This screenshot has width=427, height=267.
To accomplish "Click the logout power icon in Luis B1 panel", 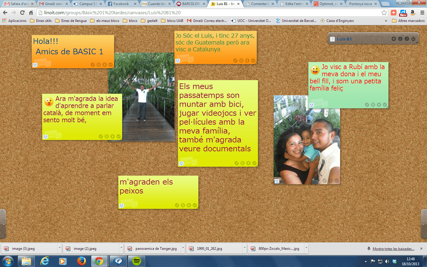I will click(413, 39).
